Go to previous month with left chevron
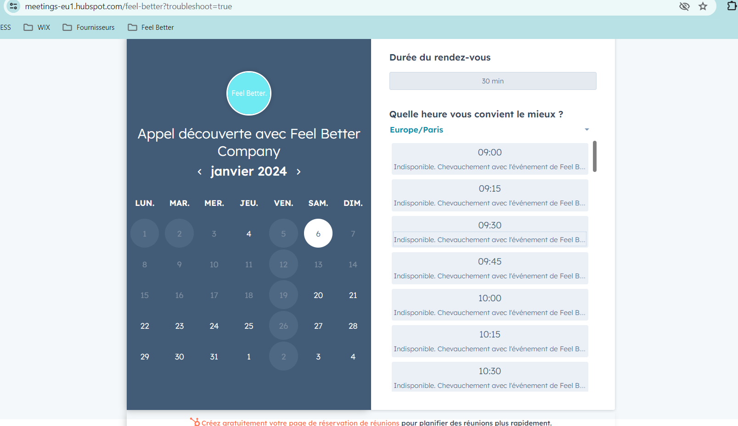This screenshot has height=426, width=738. [x=199, y=172]
